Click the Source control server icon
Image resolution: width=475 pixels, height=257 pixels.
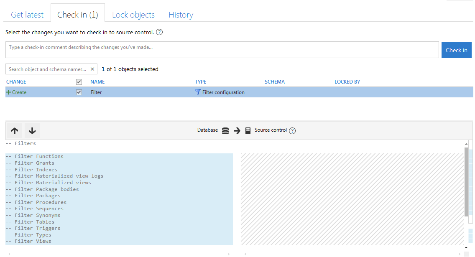click(x=248, y=131)
